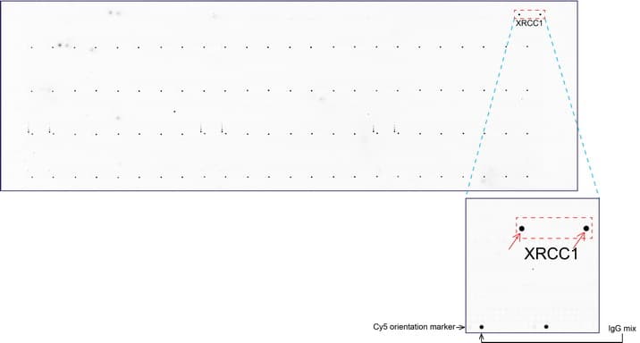
Task: Click the Cy5 orientation marker spot in the inset
Action: coord(482,327)
